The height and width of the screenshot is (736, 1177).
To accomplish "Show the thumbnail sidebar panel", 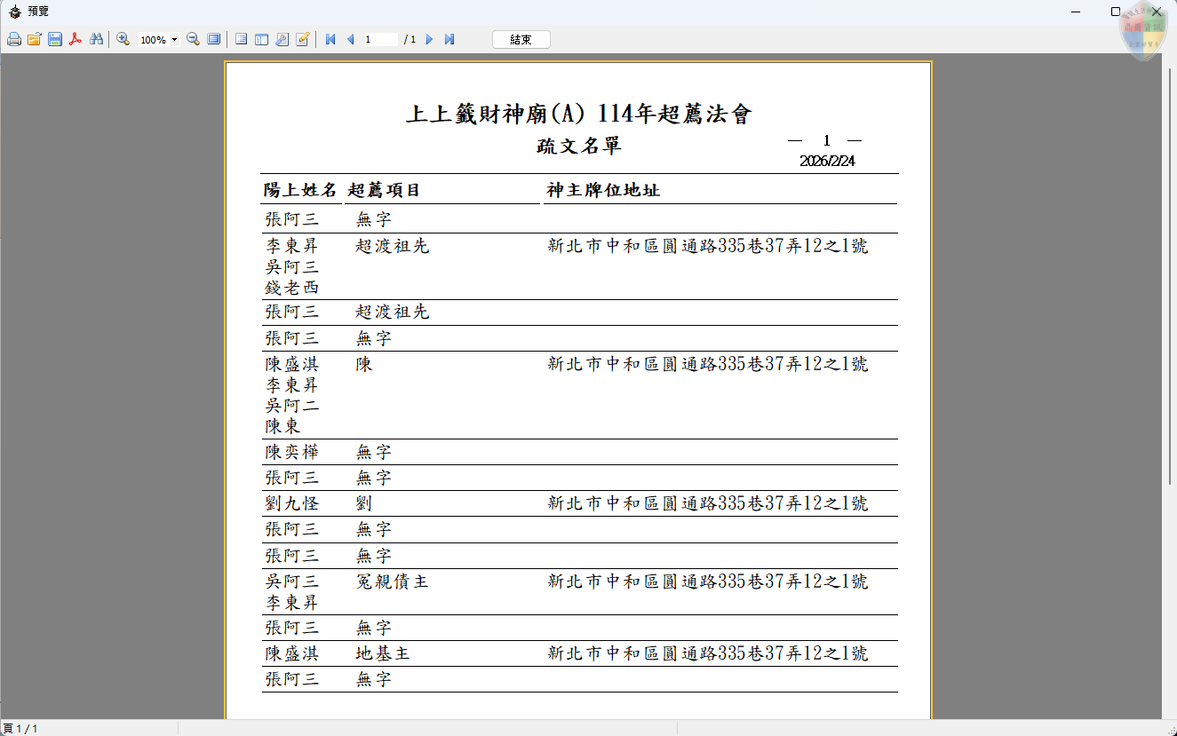I will pos(259,39).
